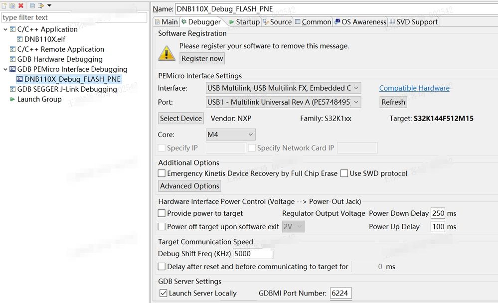Select the C/C++ Application tree item
Image resolution: width=498 pixels, height=303 pixels.
47,29
